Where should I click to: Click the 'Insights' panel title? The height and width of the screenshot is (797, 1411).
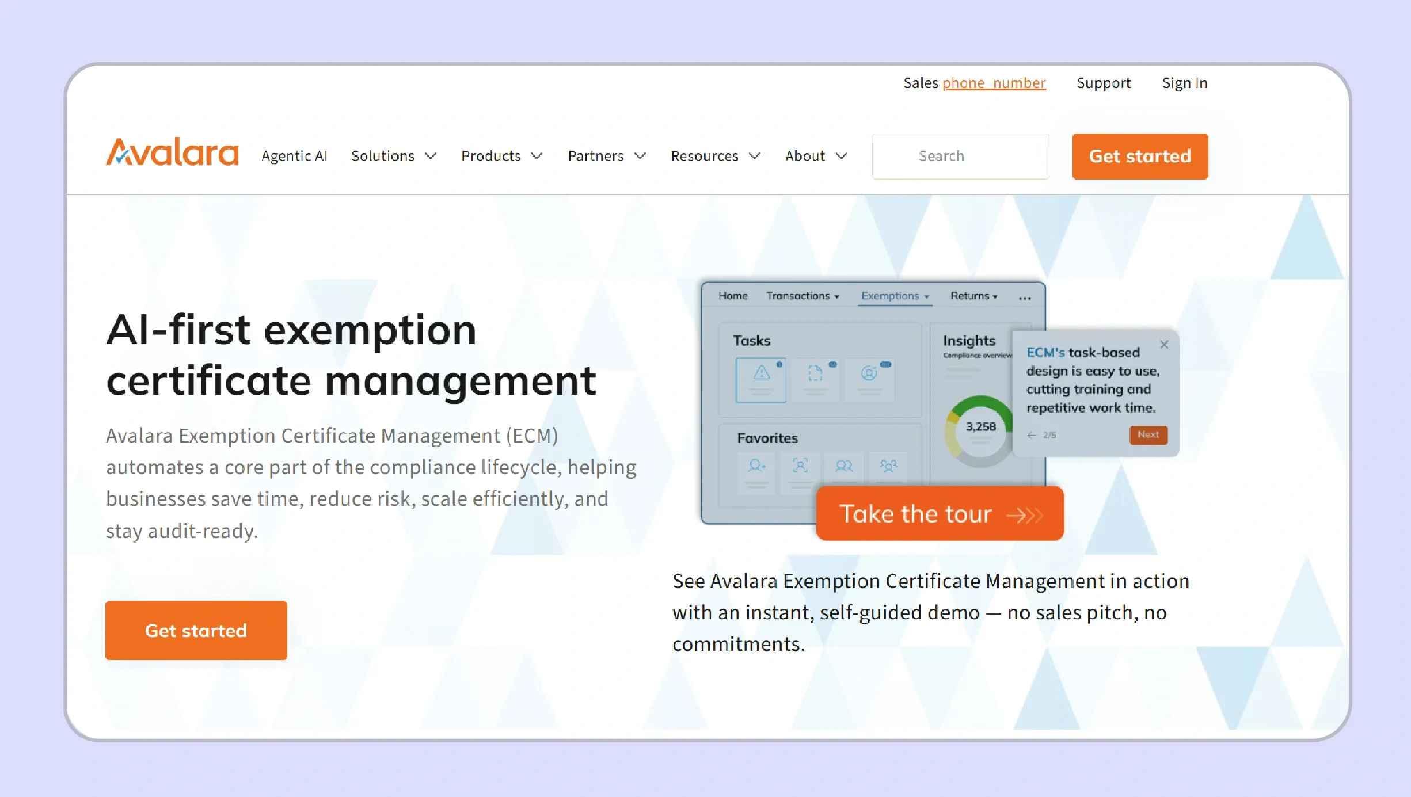click(969, 341)
